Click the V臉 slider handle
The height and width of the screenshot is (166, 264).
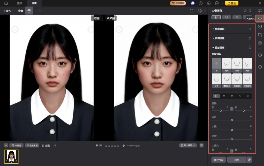coord(232,120)
